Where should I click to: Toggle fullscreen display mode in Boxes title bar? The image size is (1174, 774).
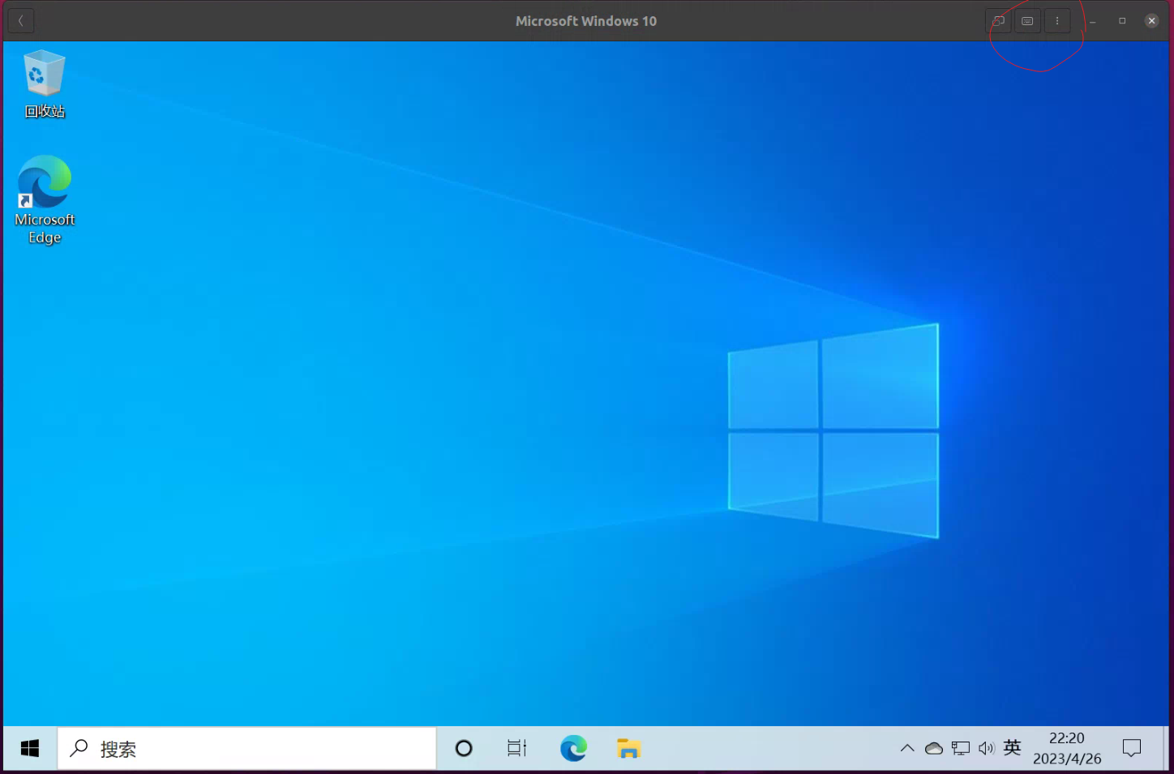pos(998,20)
